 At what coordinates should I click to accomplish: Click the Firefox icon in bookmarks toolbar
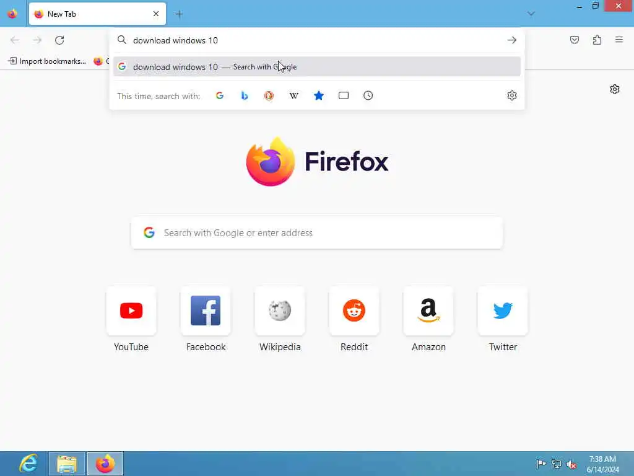click(98, 61)
